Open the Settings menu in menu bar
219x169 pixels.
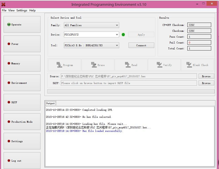click(x=22, y=10)
